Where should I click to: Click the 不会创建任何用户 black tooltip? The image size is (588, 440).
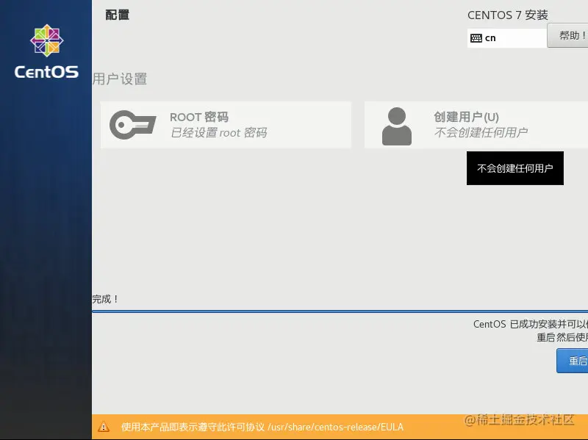click(x=514, y=168)
